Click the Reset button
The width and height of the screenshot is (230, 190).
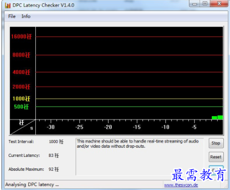[x=216, y=157]
